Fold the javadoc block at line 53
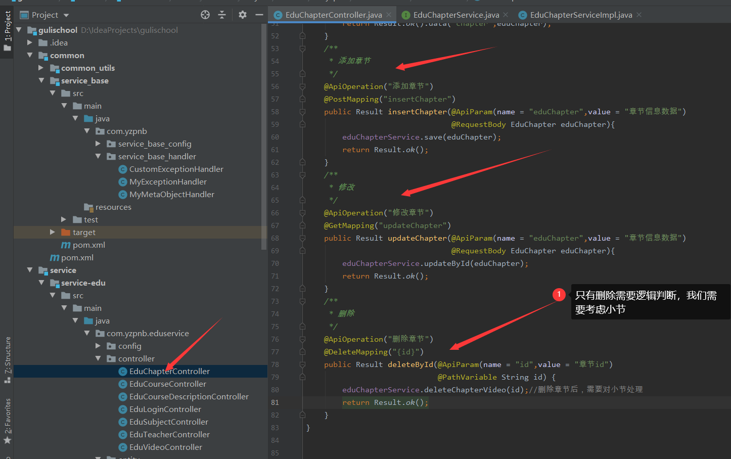The image size is (731, 459). tap(302, 49)
